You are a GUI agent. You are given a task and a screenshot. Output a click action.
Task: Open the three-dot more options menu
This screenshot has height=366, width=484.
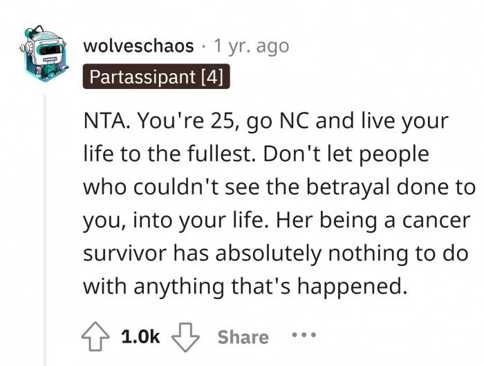[303, 336]
